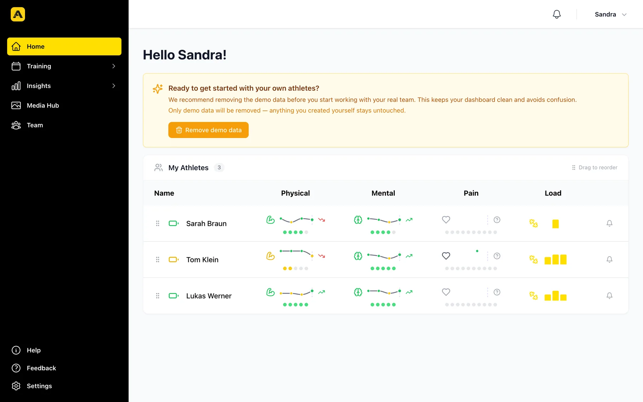Click Tom Klein's pain question mark icon

497,256
